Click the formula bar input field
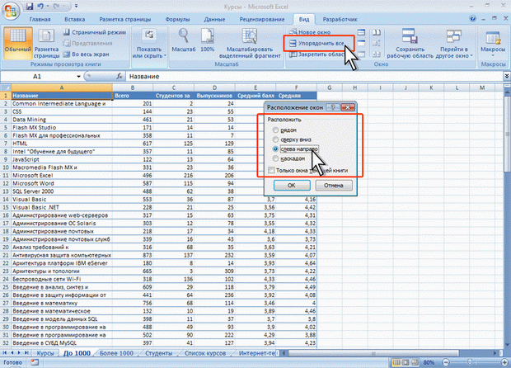Viewport: 511px width, 368px height. point(315,77)
